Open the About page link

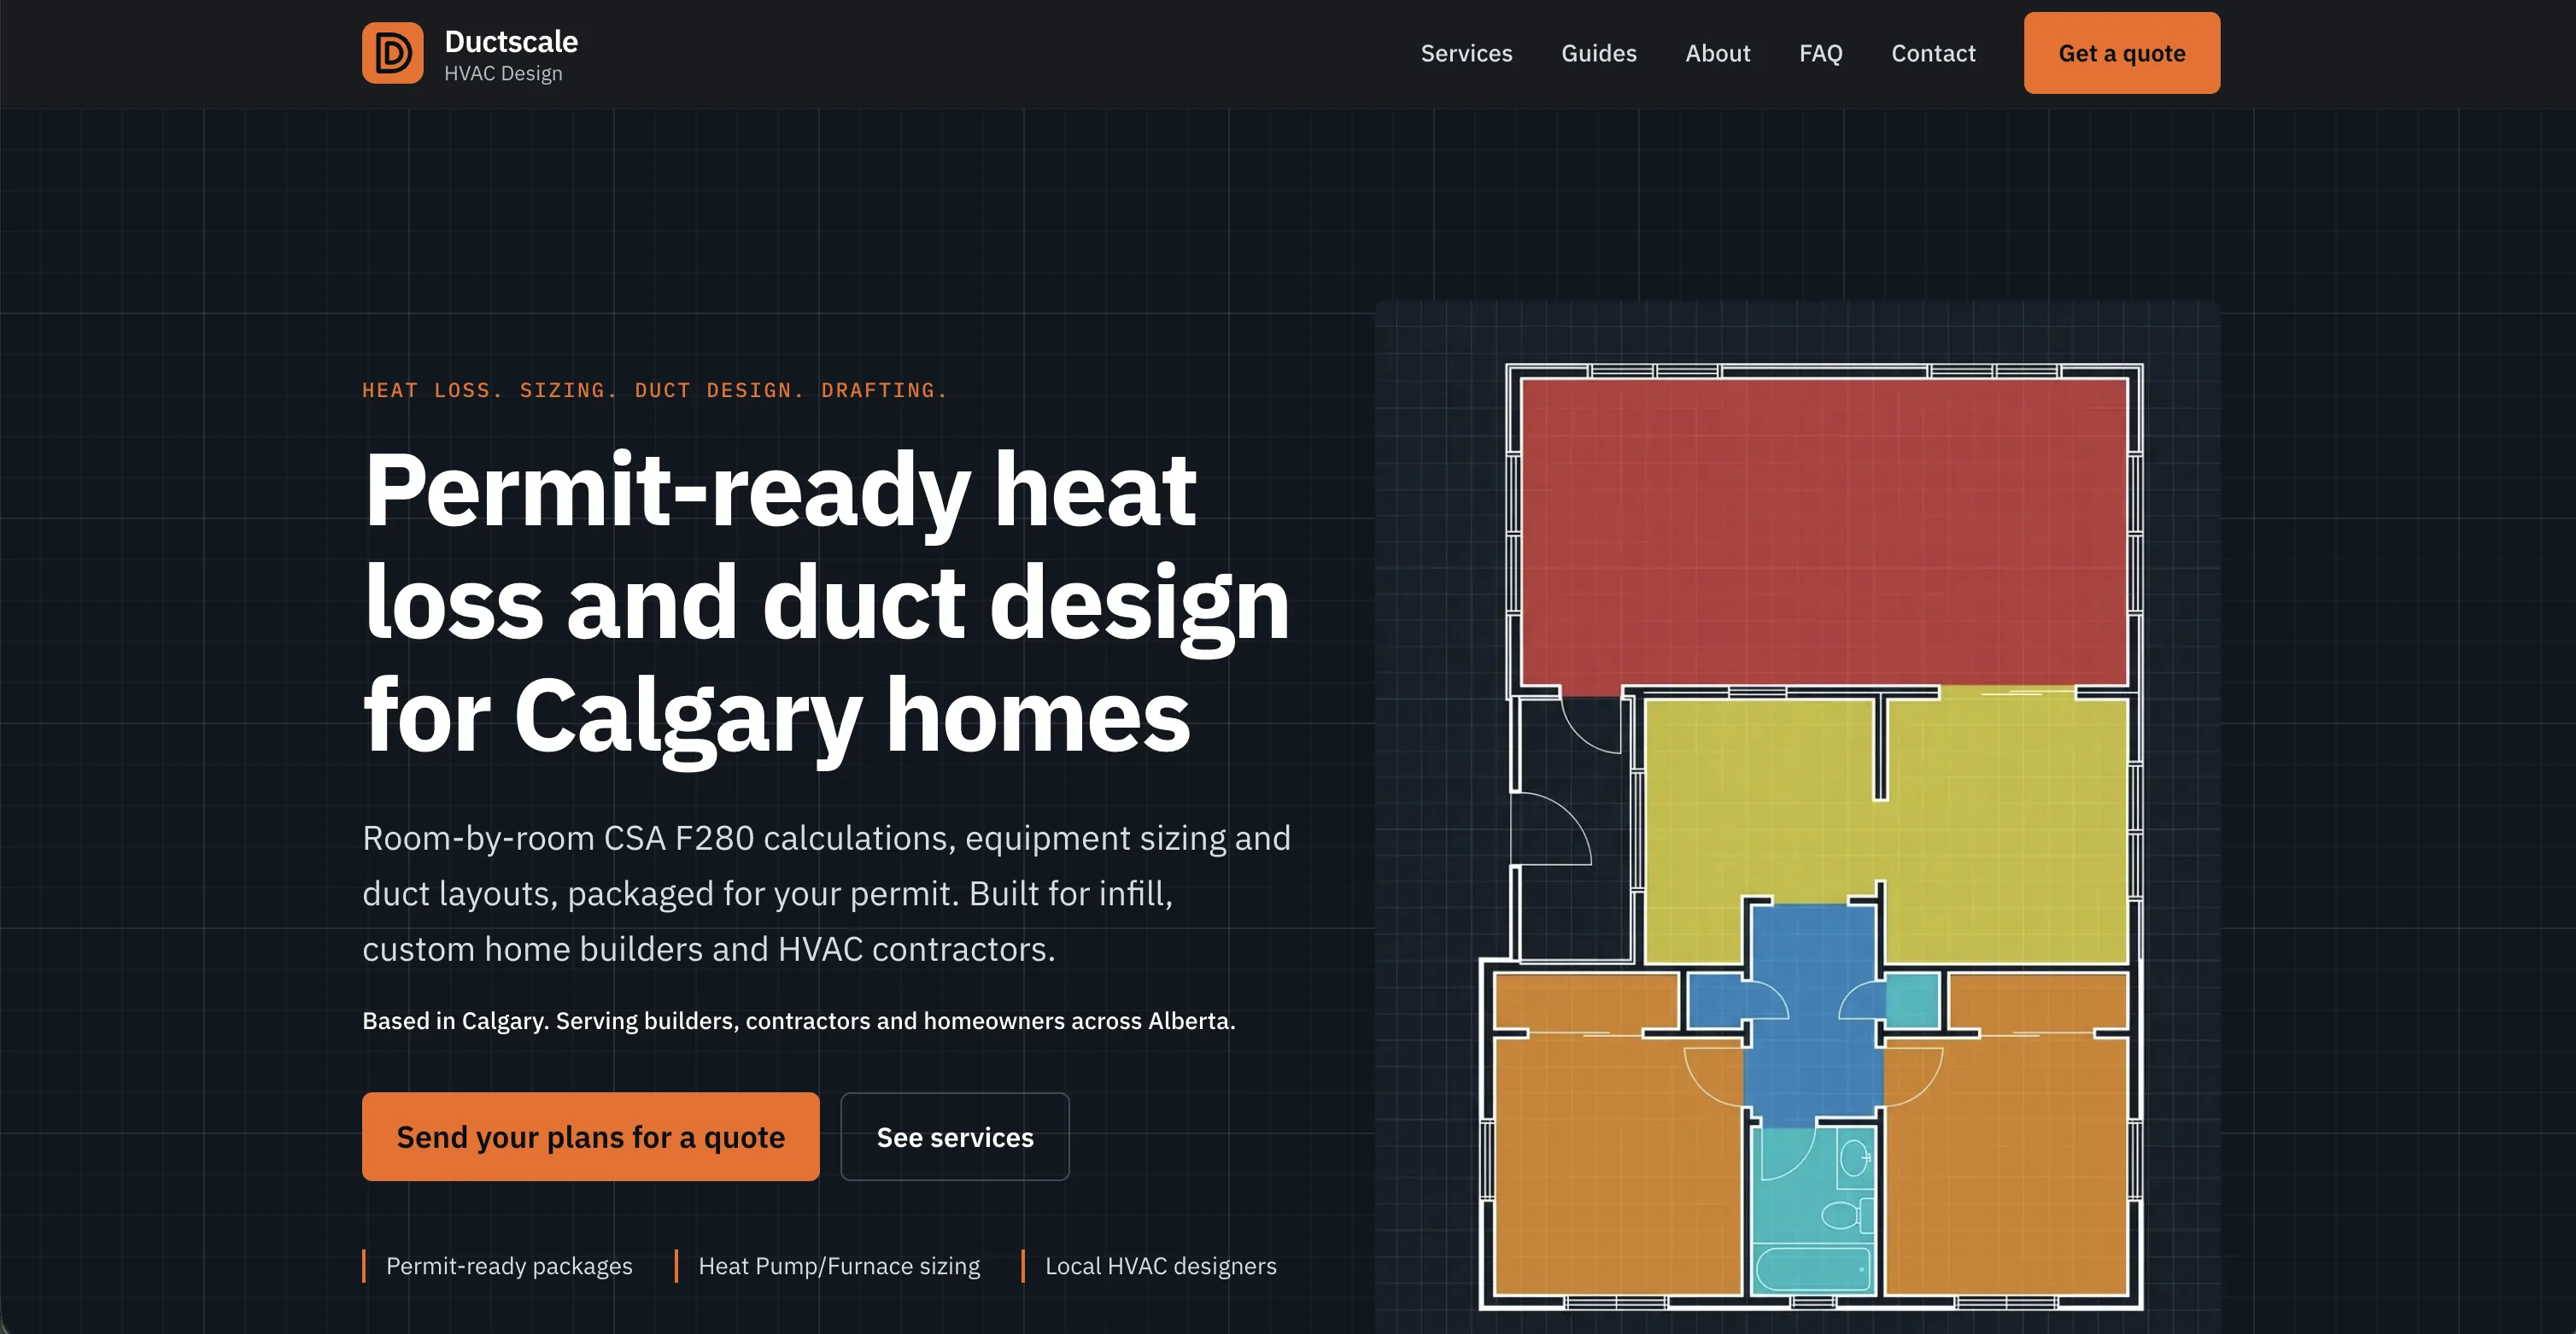click(x=1717, y=53)
